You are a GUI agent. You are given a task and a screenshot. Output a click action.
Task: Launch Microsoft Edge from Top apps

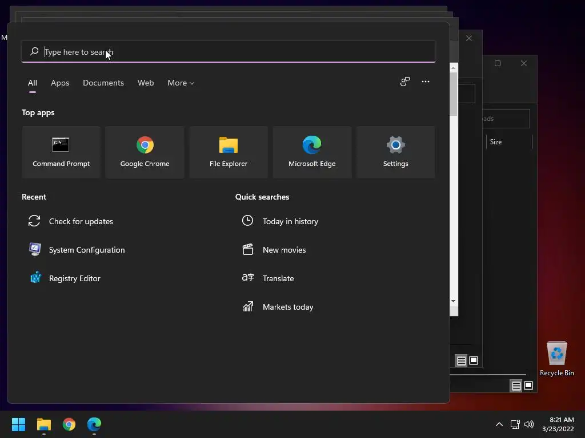coord(312,152)
